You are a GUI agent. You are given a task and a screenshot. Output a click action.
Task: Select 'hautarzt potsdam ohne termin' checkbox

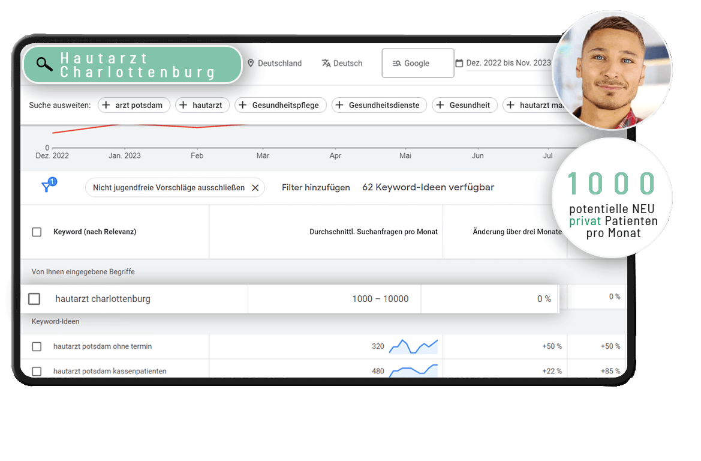pyautogui.click(x=37, y=346)
